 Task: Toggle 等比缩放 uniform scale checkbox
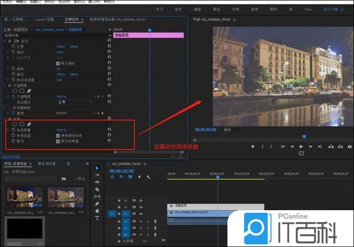58,63
